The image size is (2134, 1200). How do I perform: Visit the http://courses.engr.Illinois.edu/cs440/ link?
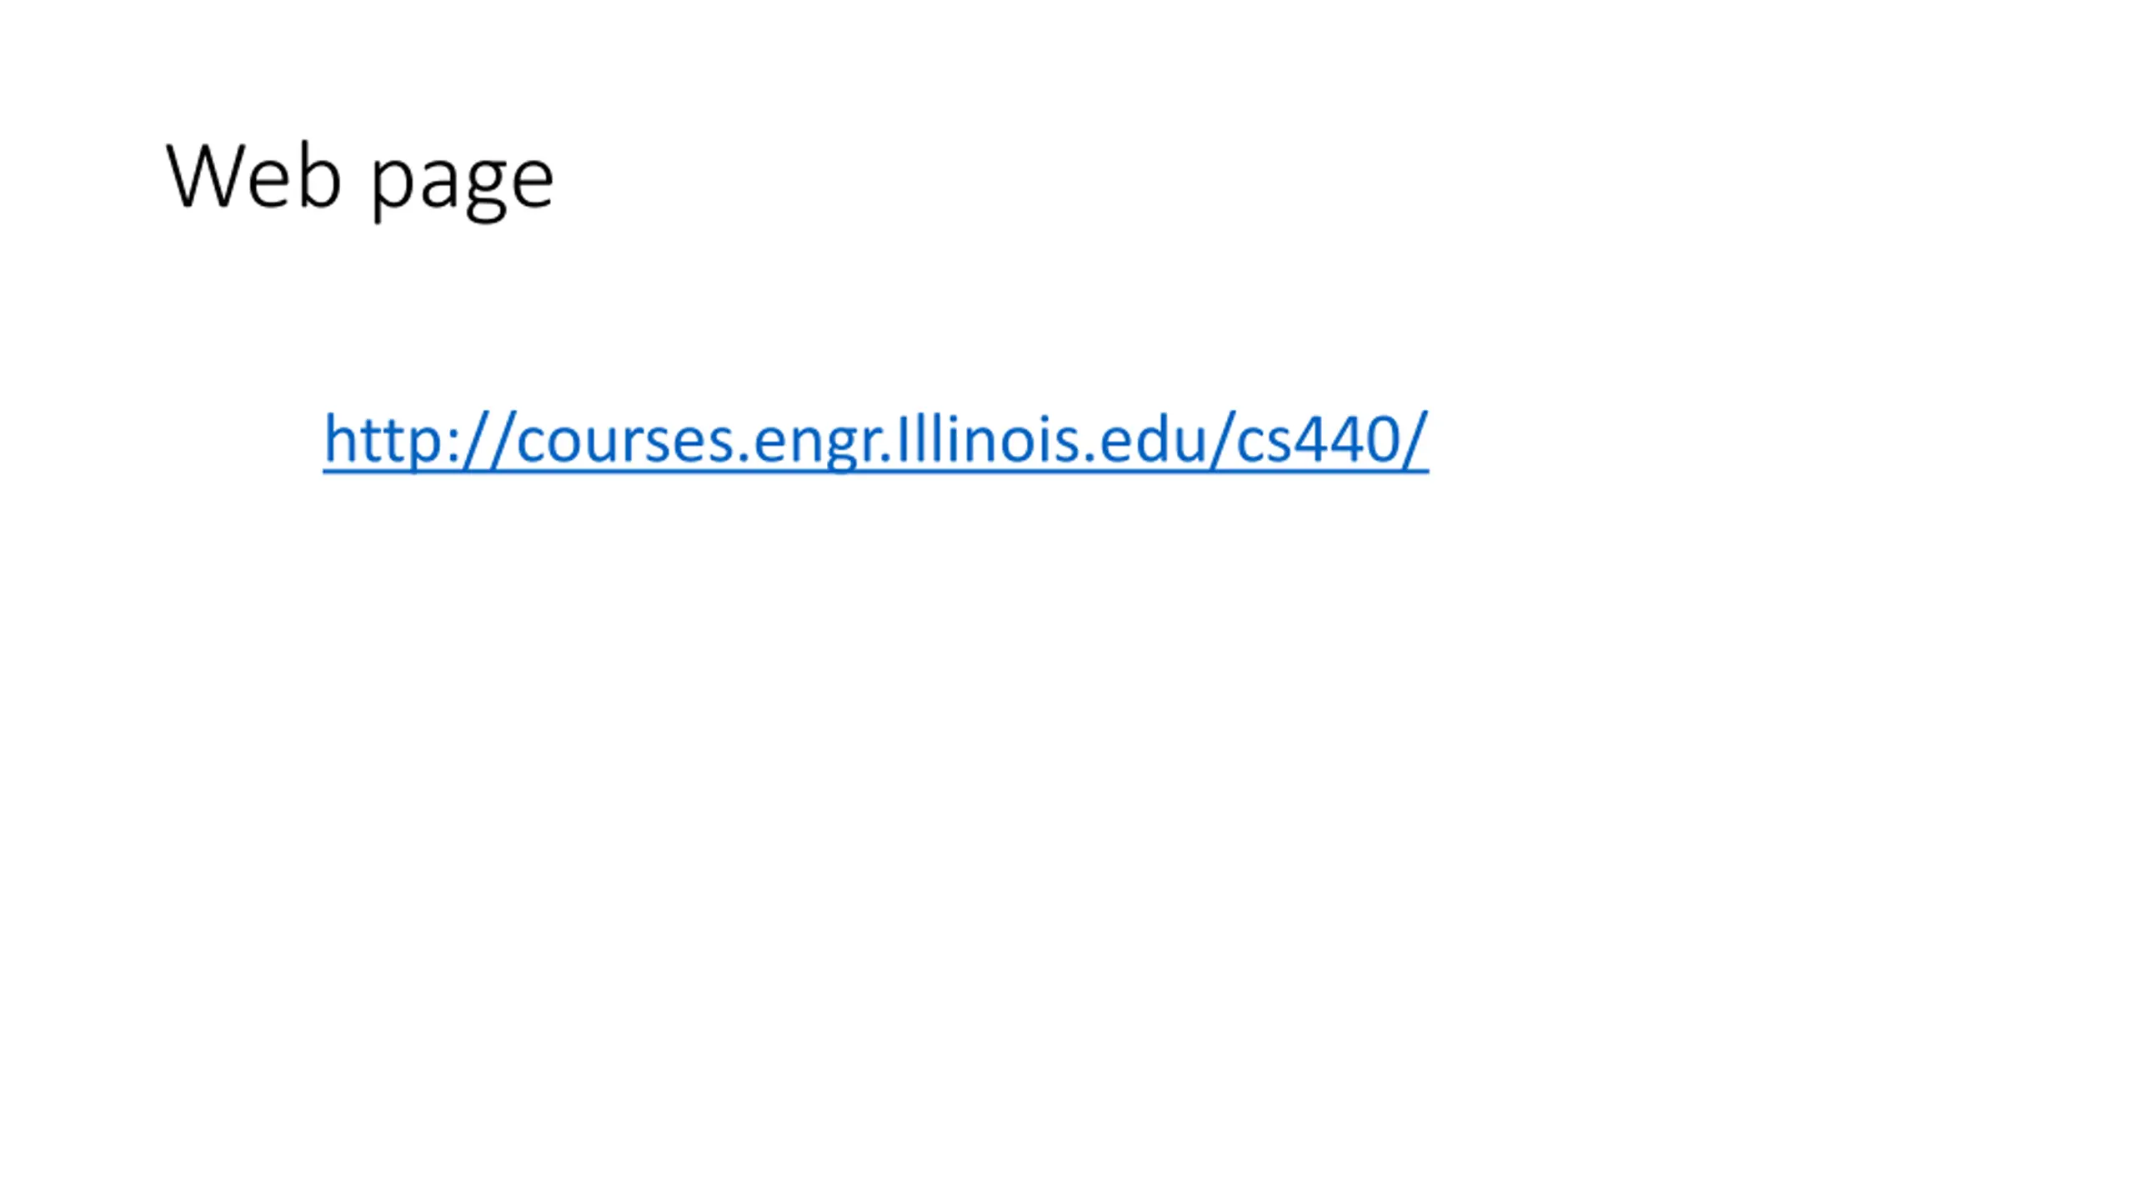875,440
